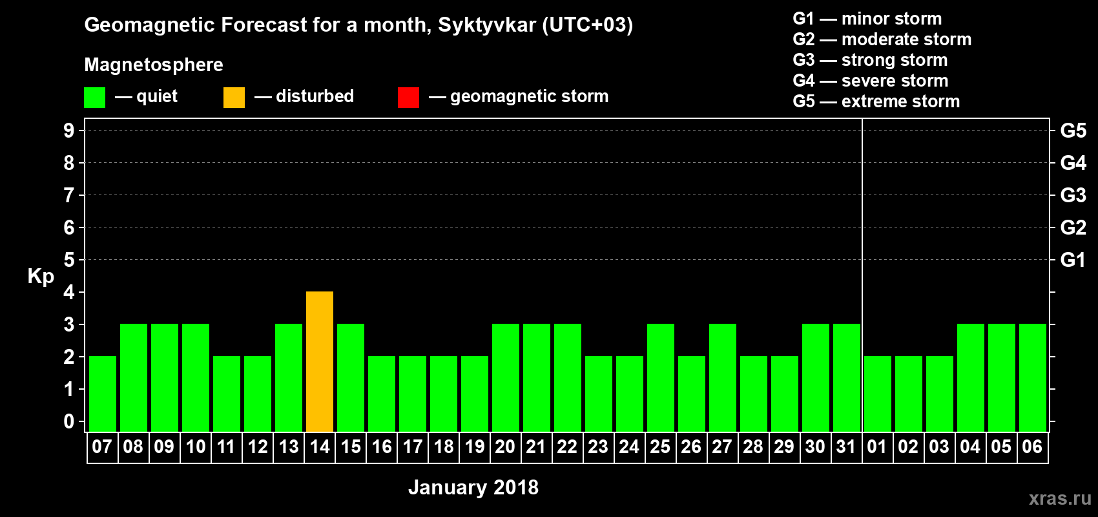Viewport: 1098px width, 517px height.
Task: Click the Kp axis value "5"
Action: point(69,260)
